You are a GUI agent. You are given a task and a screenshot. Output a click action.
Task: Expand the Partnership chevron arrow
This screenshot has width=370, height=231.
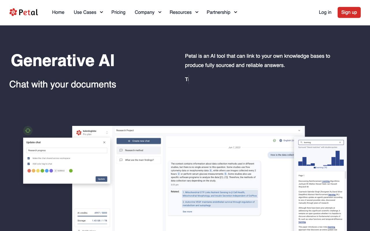click(x=236, y=12)
